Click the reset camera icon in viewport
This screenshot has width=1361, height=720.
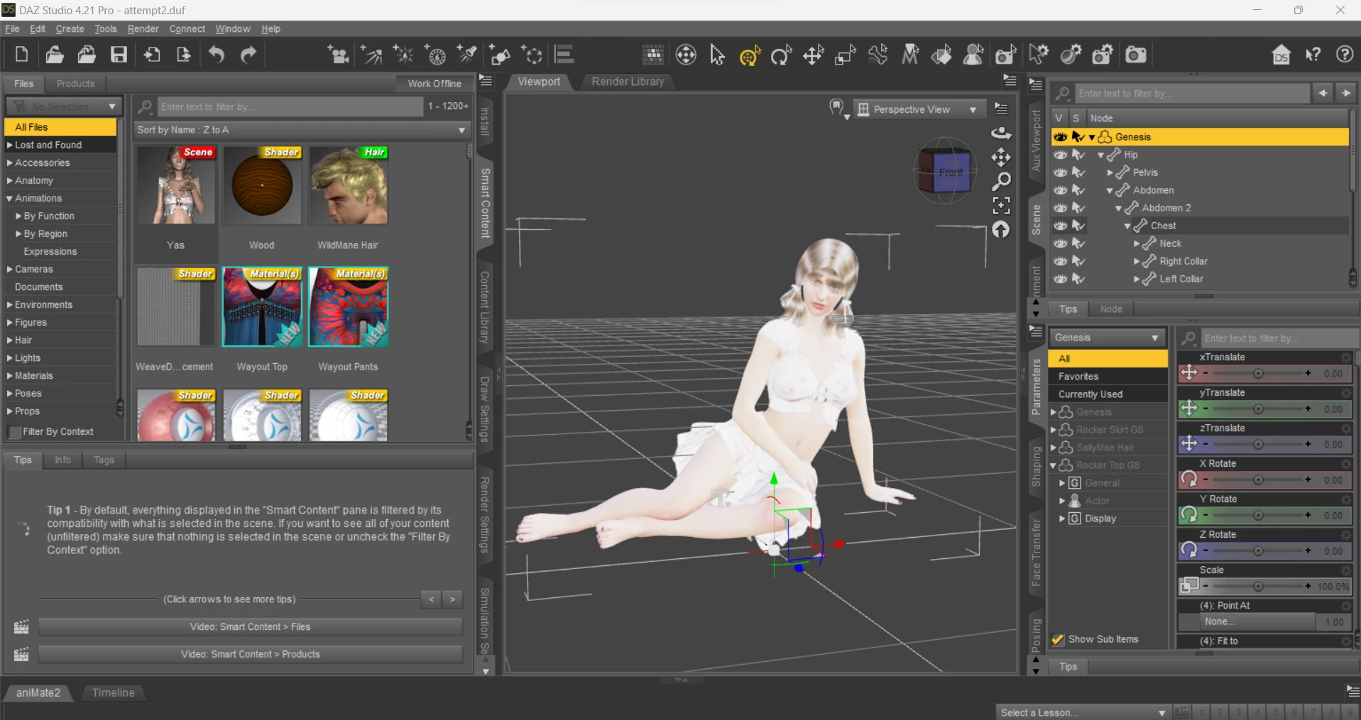tap(1001, 230)
